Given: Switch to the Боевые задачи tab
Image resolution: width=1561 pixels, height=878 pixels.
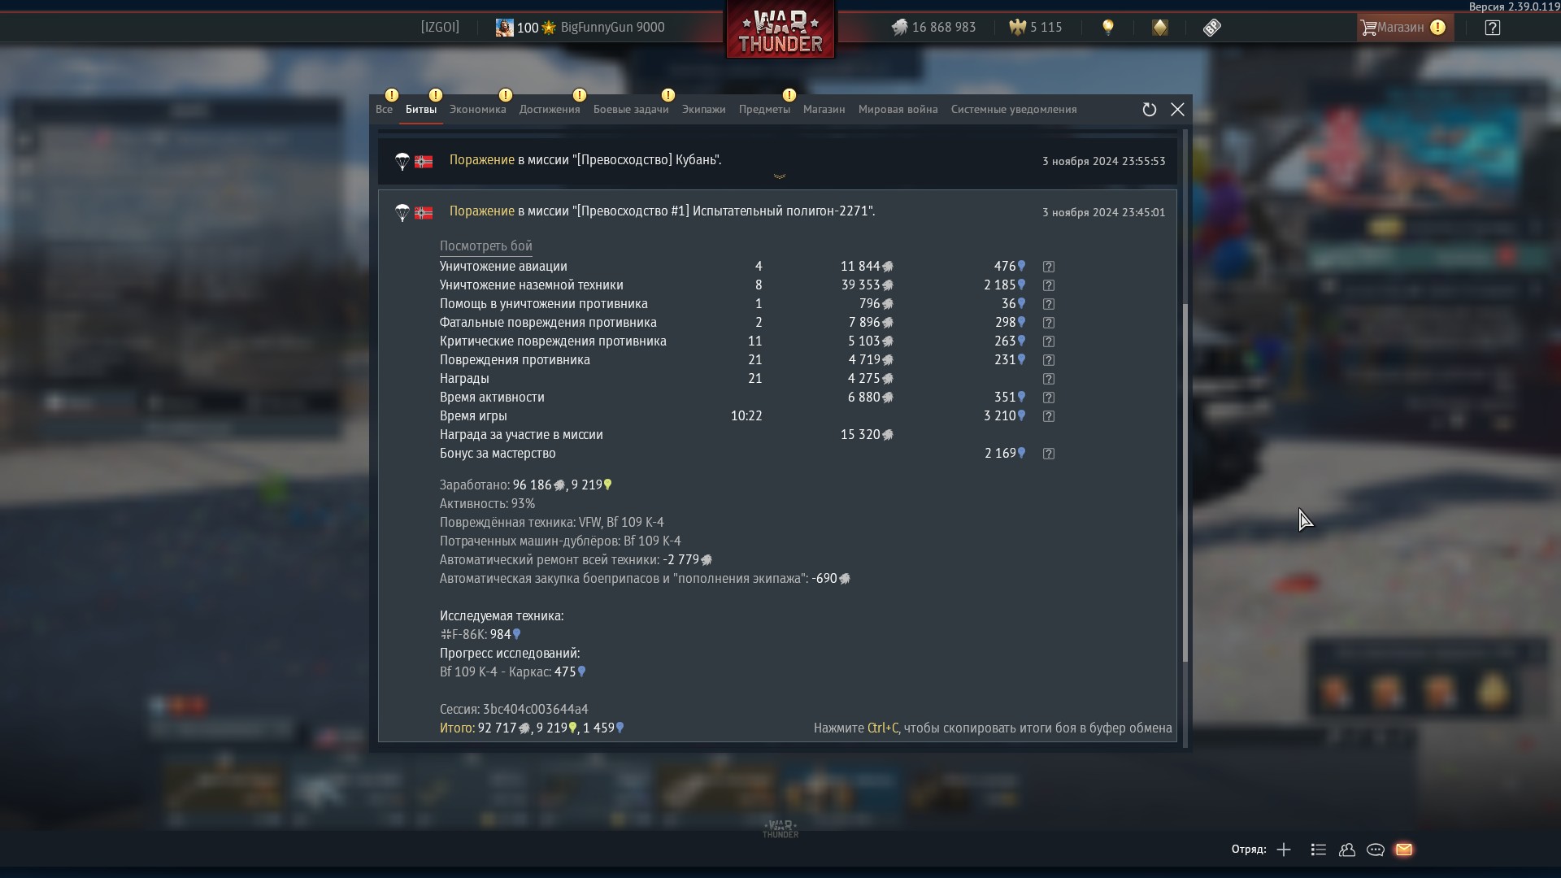Looking at the screenshot, I should click(631, 110).
